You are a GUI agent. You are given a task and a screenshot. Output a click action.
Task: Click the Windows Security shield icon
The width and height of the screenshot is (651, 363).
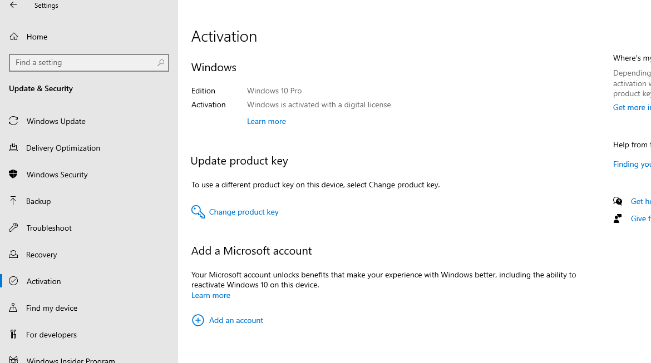(x=14, y=175)
